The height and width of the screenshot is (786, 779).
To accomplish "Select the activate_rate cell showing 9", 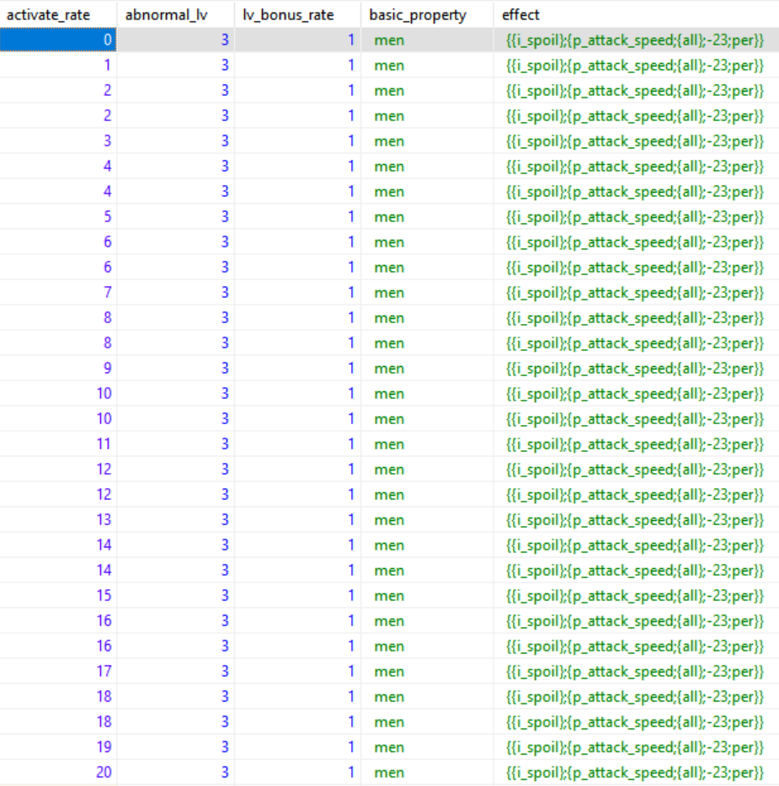I will (58, 368).
